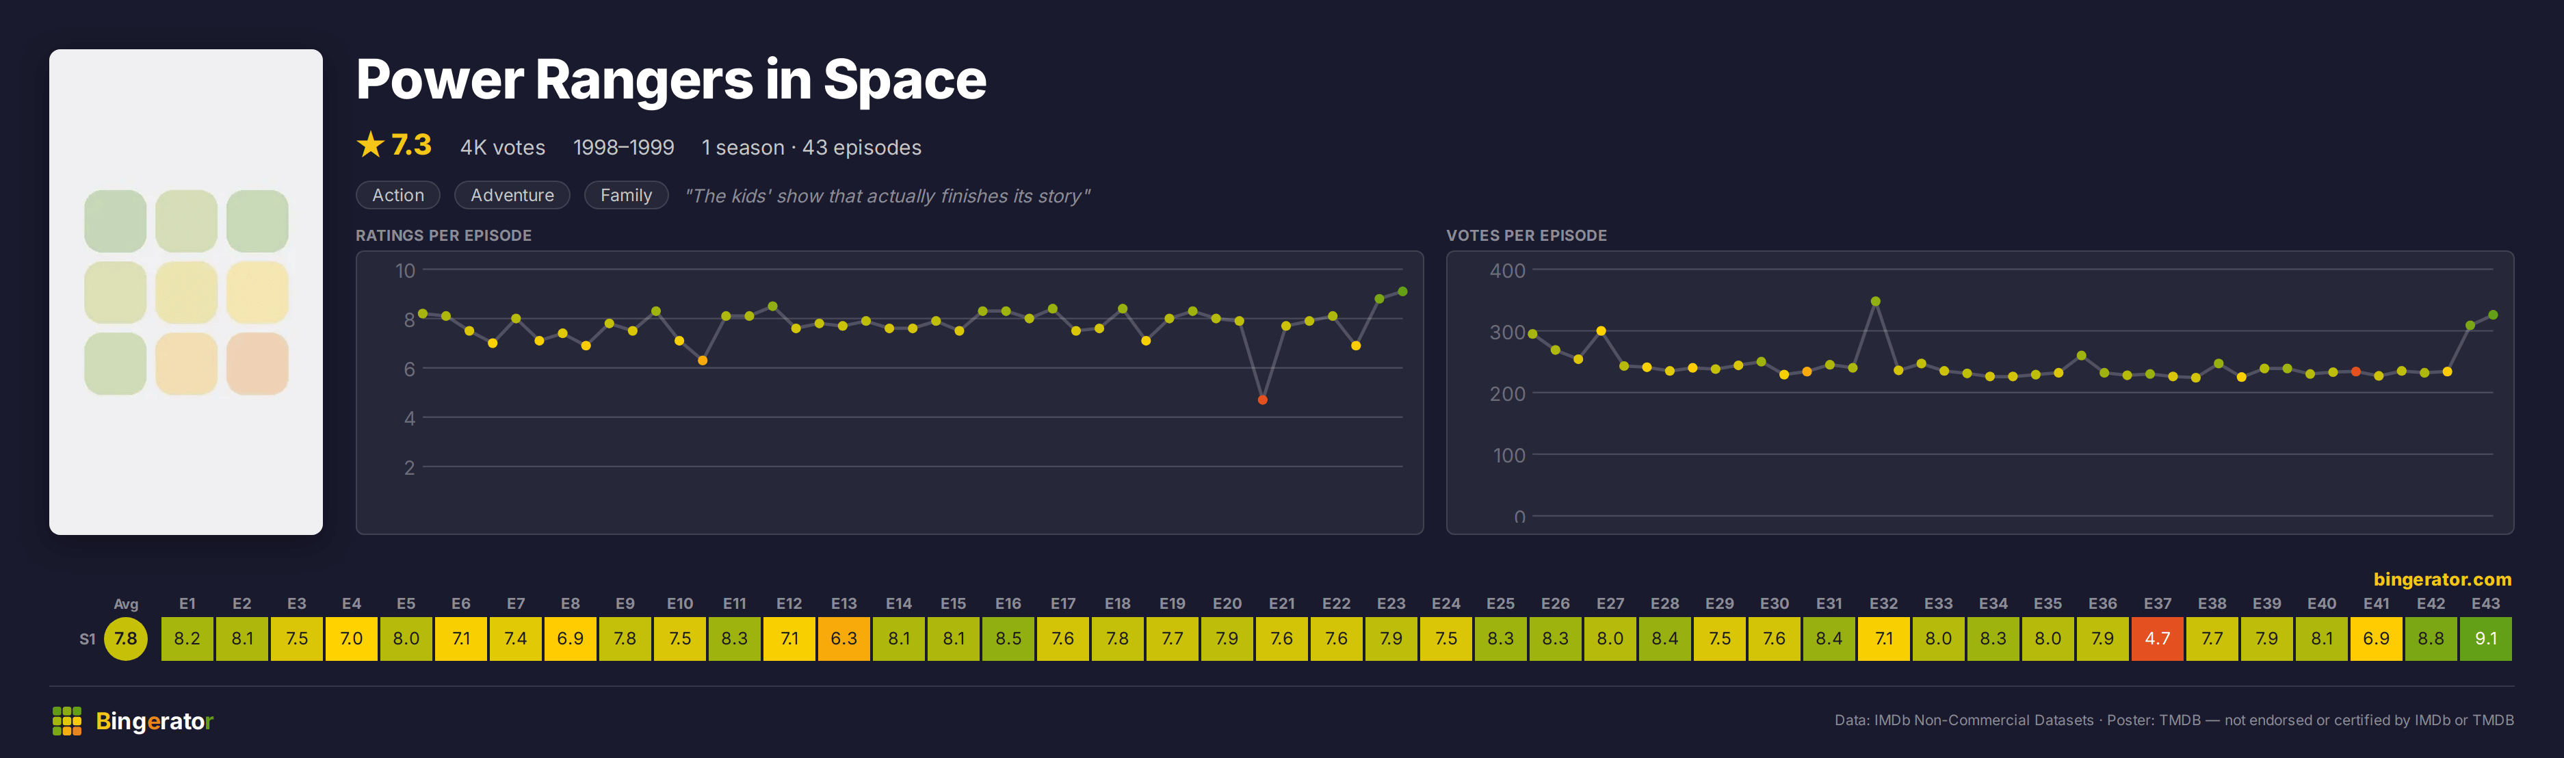Select the E43 rating cell 9.1
The height and width of the screenshot is (758, 2564).
point(2485,639)
